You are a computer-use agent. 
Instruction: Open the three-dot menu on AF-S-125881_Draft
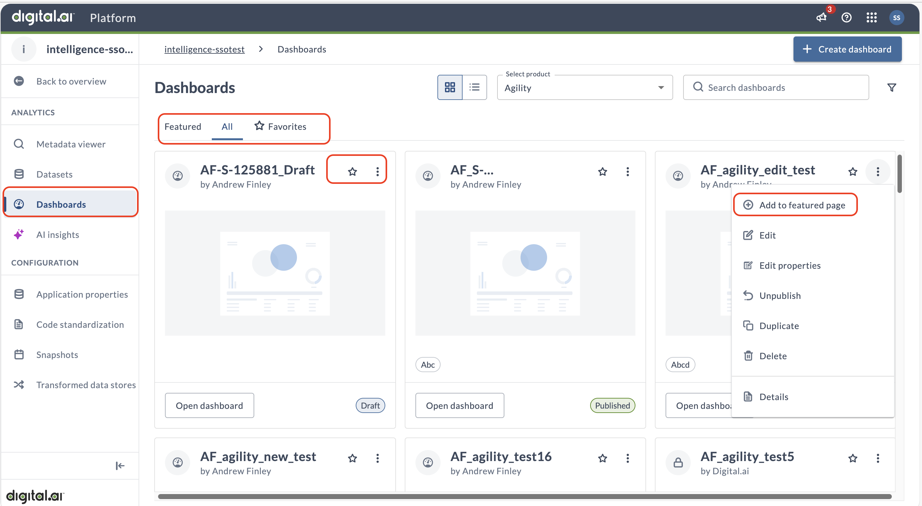377,171
